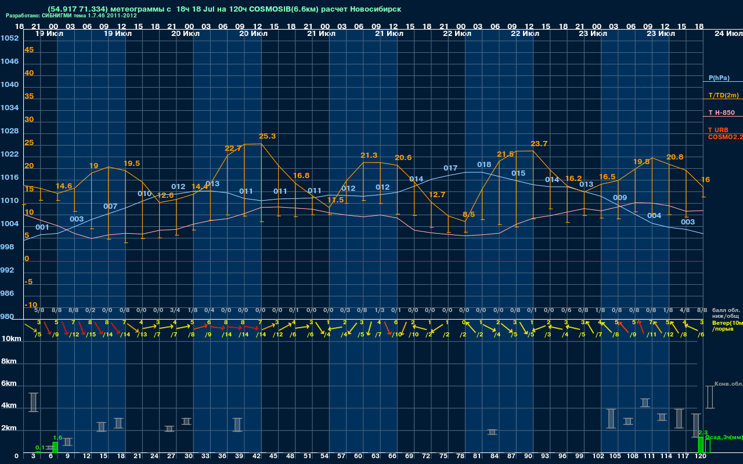This screenshot has width=743, height=464.
Task: Click the 54 forecast hour tick
Action: pyautogui.click(x=324, y=456)
